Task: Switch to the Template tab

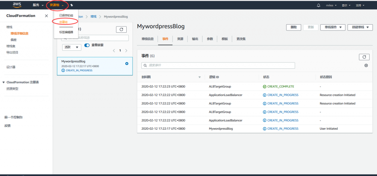Action: point(225,39)
